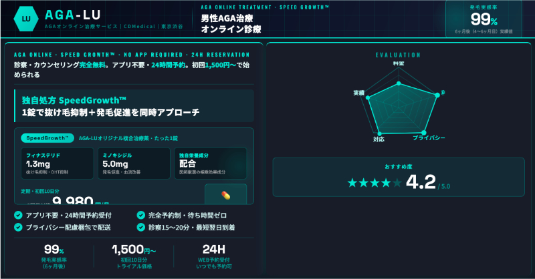Click the pill capsule icon
The width and height of the screenshot is (535, 279).
click(225, 194)
